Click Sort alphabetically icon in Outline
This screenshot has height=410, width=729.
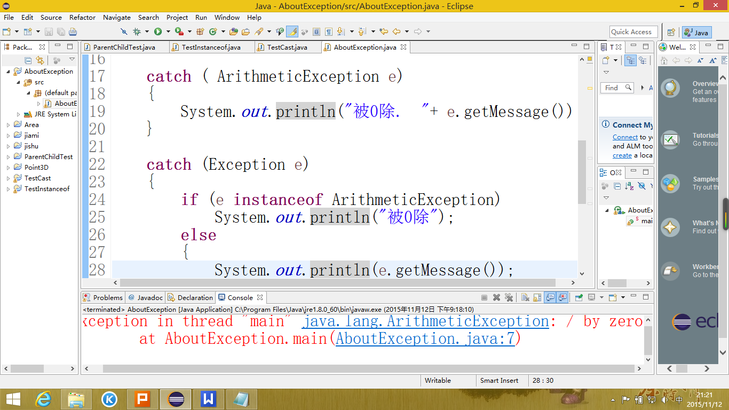pos(629,186)
